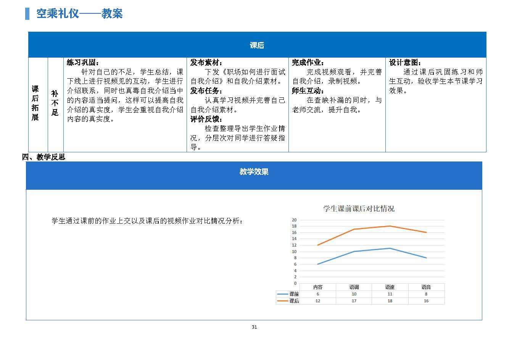This screenshot has width=509, height=360.
Task: Click 课后 row value 16 under 语音
Action: pyautogui.click(x=426, y=301)
